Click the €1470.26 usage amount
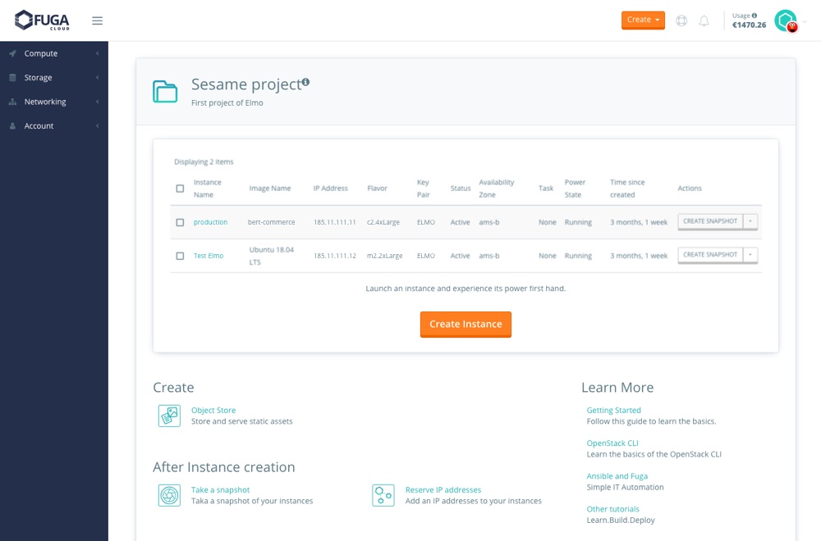The width and height of the screenshot is (821, 541). (749, 25)
